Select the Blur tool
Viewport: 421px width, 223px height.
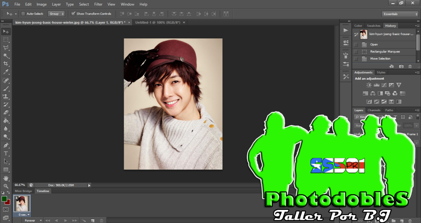pyautogui.click(x=6, y=129)
